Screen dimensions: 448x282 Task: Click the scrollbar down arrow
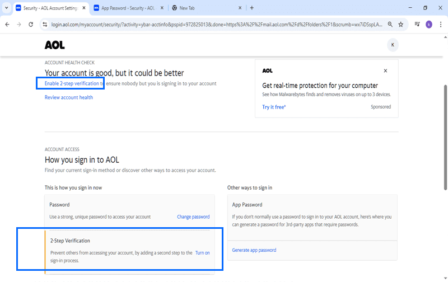(x=445, y=278)
